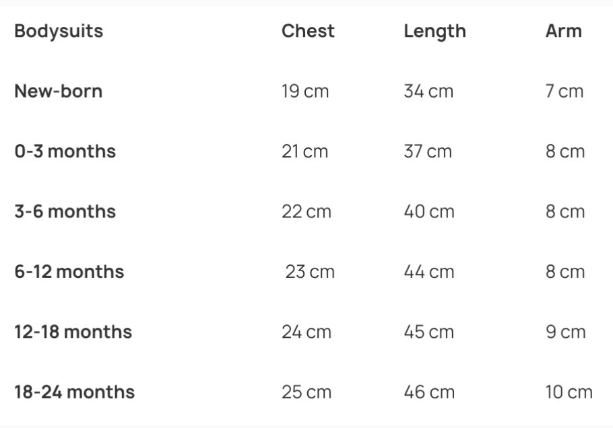
Task: Click the New-born chest value 19 cm
Action: (x=305, y=92)
